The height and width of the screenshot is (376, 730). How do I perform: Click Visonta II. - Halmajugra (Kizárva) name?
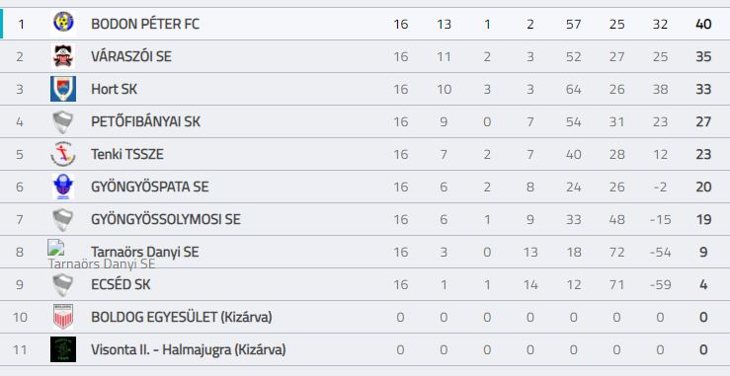tap(188, 349)
